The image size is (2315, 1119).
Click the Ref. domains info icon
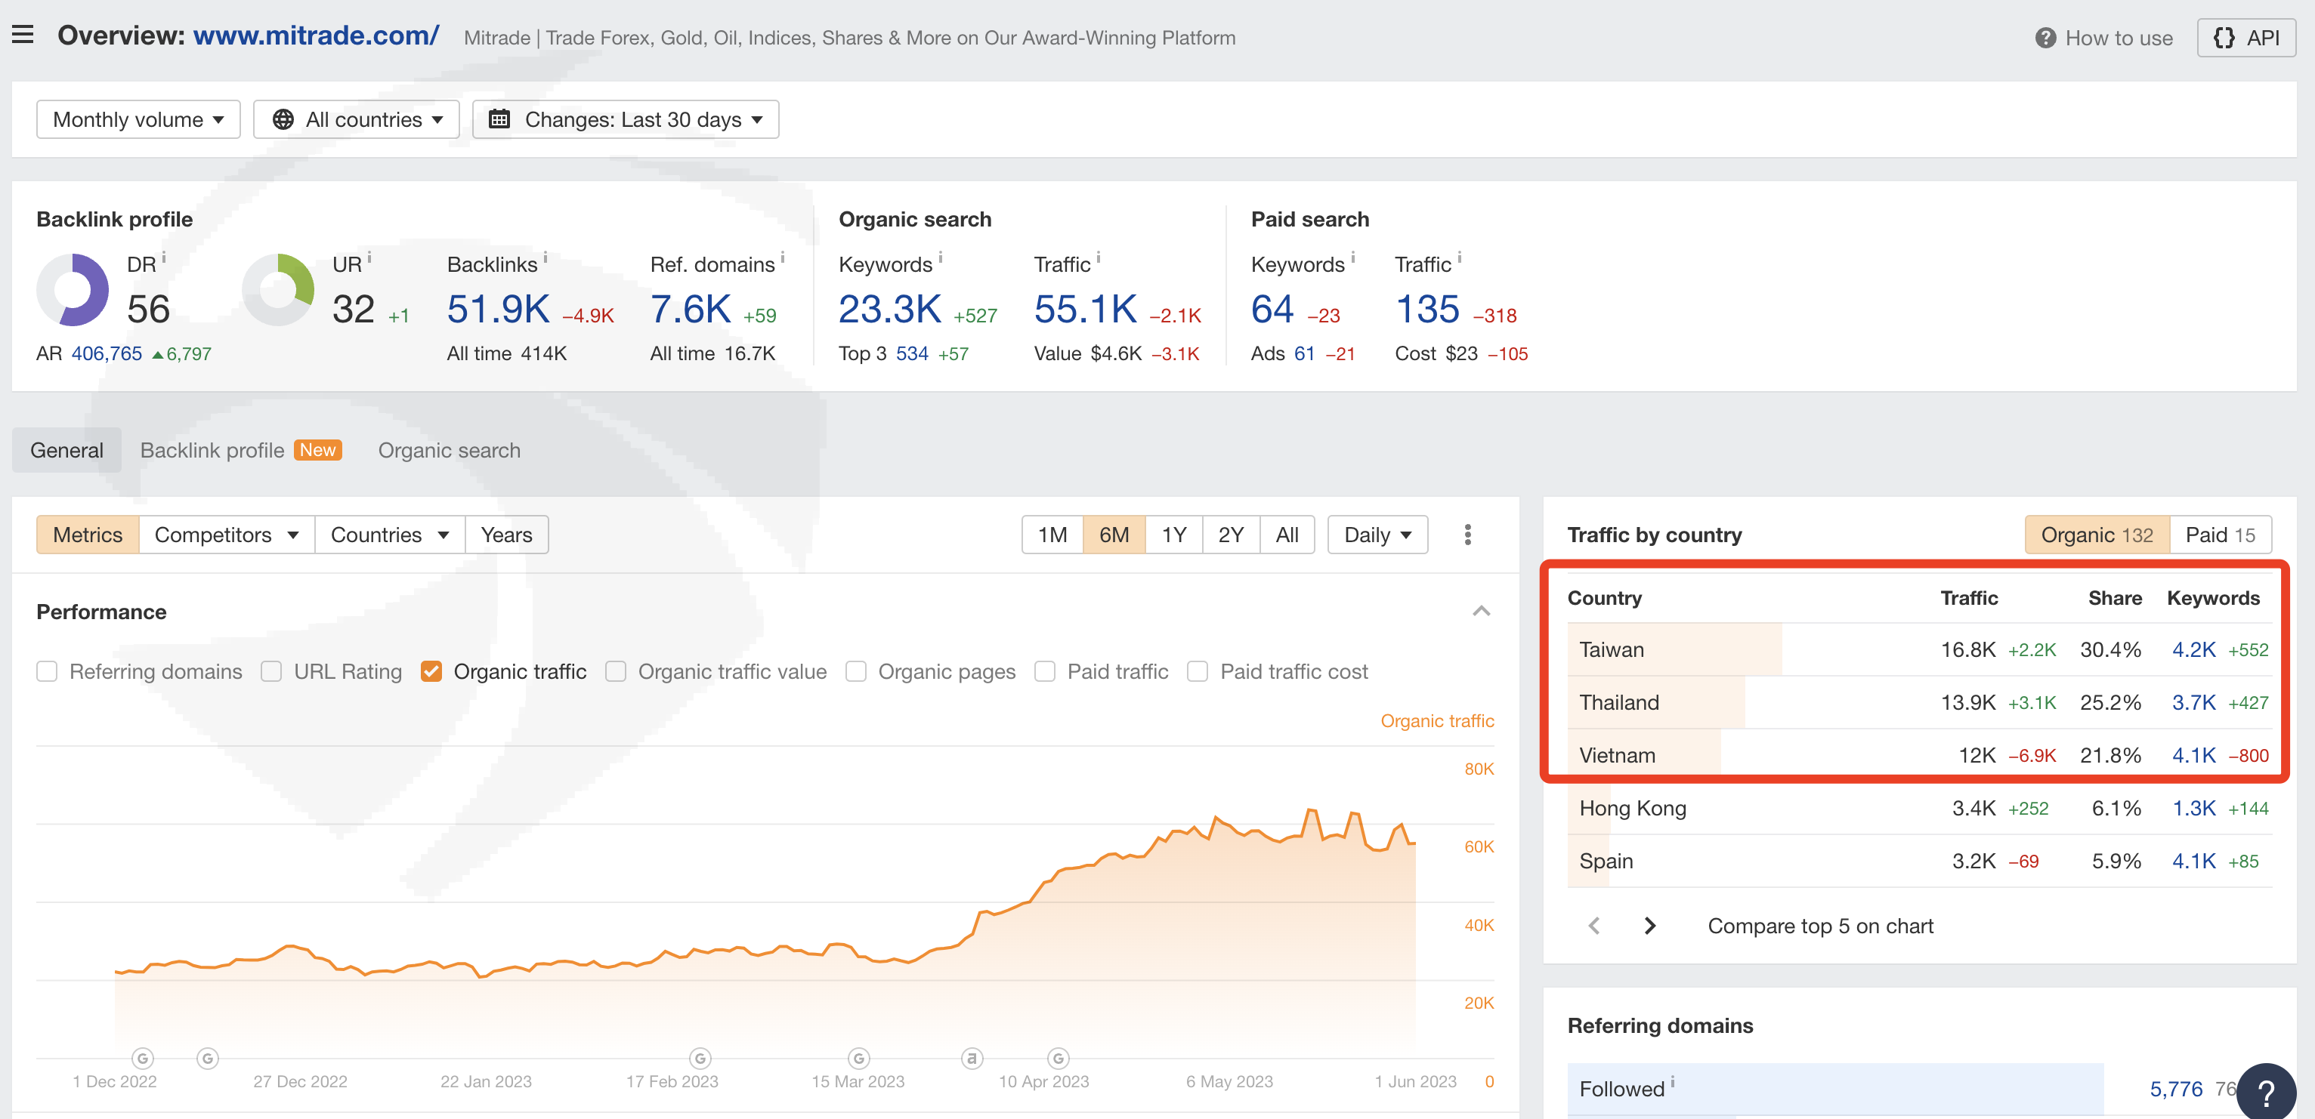tap(783, 257)
